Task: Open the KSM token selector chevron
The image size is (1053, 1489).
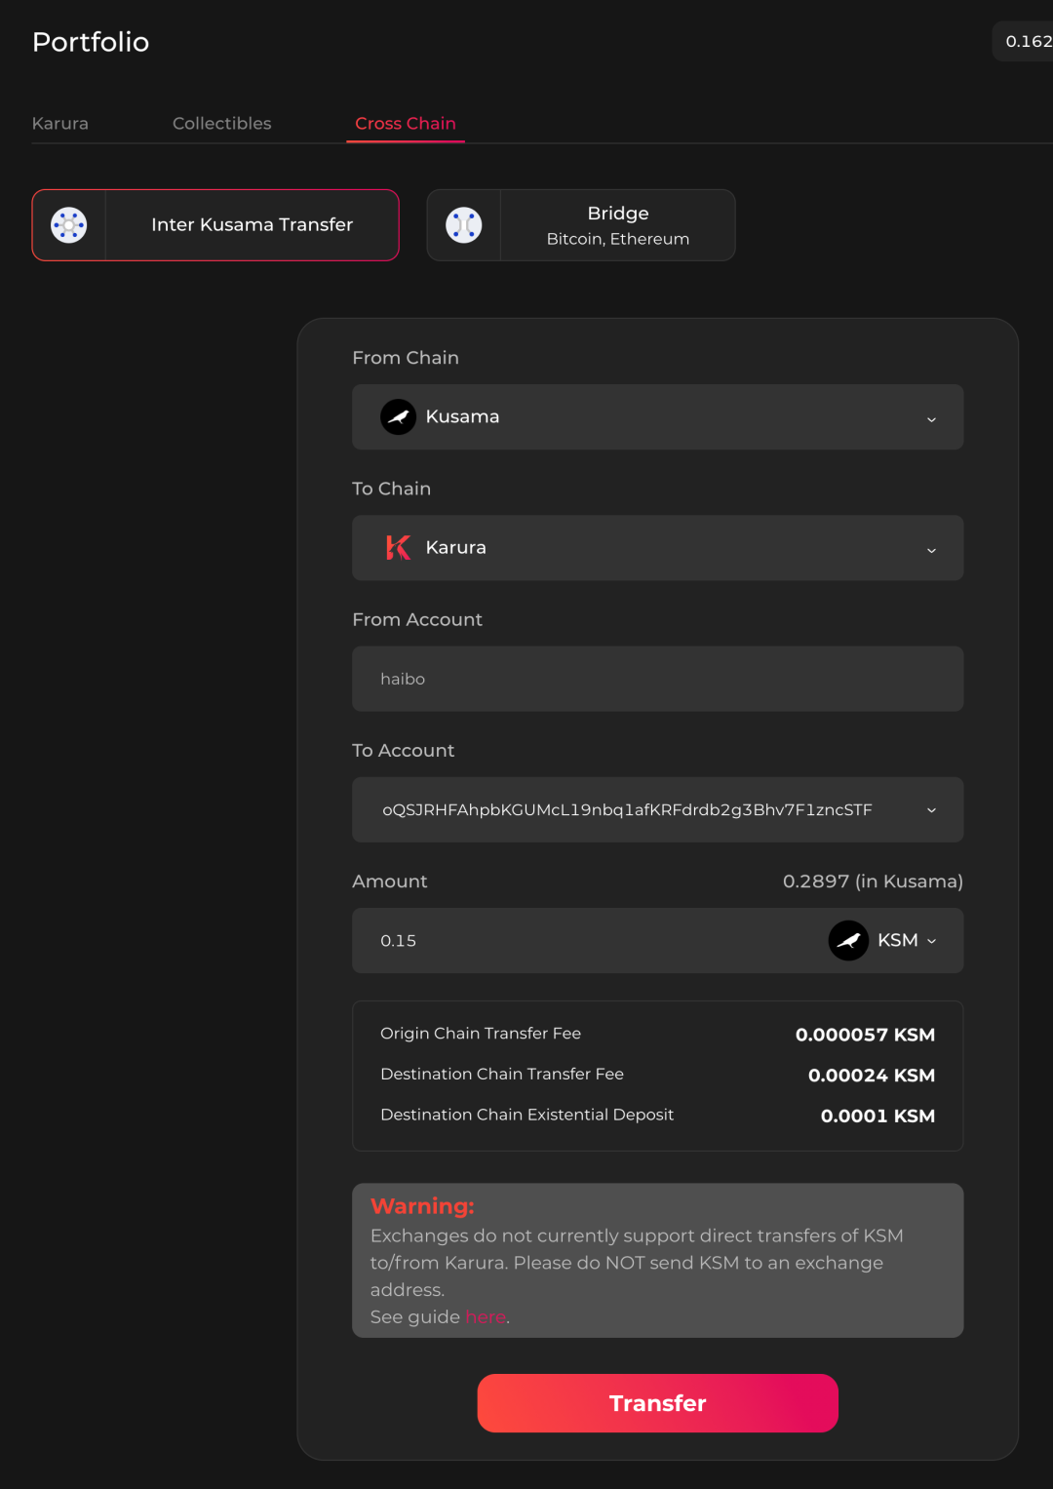Action: pyautogui.click(x=932, y=941)
